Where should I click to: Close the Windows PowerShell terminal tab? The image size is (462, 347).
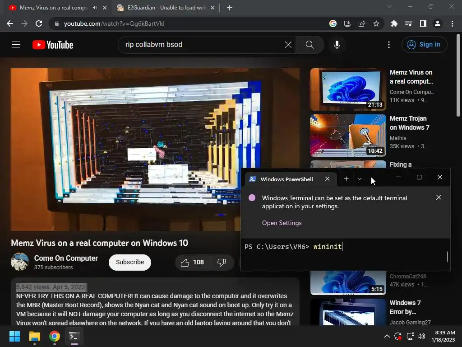(x=328, y=179)
